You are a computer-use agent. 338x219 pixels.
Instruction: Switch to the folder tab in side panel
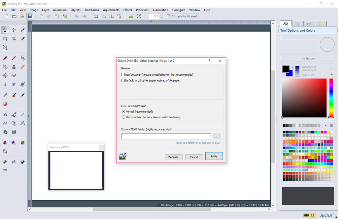(321, 24)
